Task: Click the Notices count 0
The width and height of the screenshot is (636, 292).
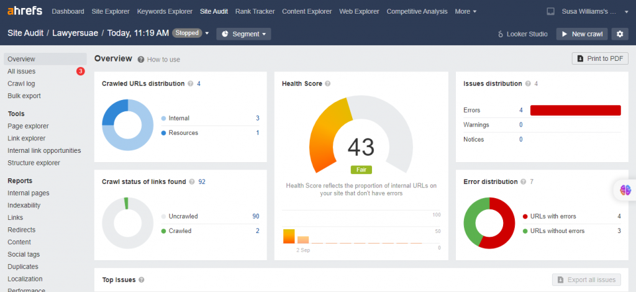Action: (x=521, y=139)
